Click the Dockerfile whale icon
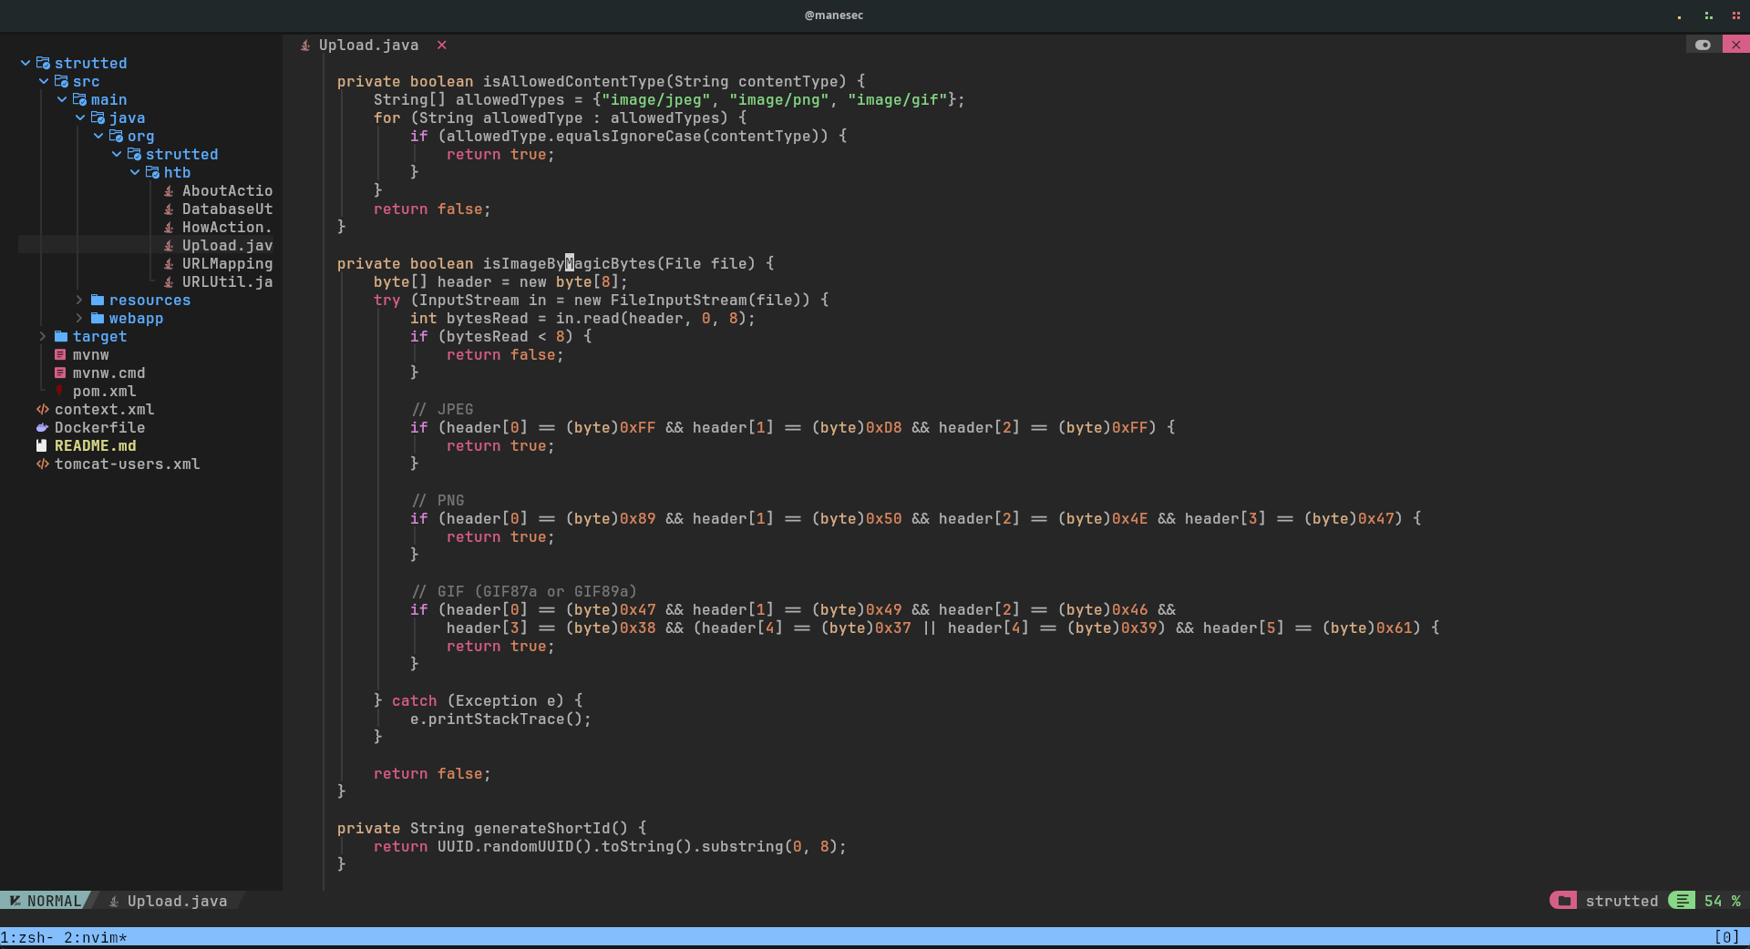This screenshot has height=949, width=1750. coord(42,428)
